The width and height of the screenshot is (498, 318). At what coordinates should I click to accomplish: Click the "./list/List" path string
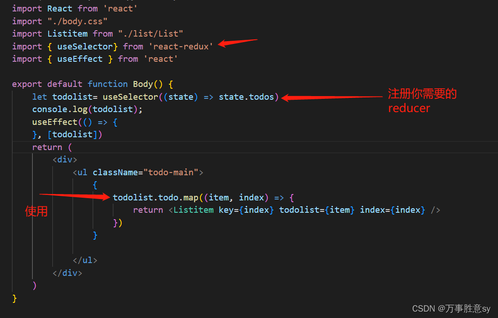tap(150, 33)
